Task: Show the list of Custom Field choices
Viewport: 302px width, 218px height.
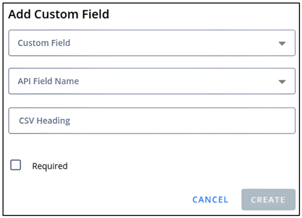Action: tap(152, 43)
